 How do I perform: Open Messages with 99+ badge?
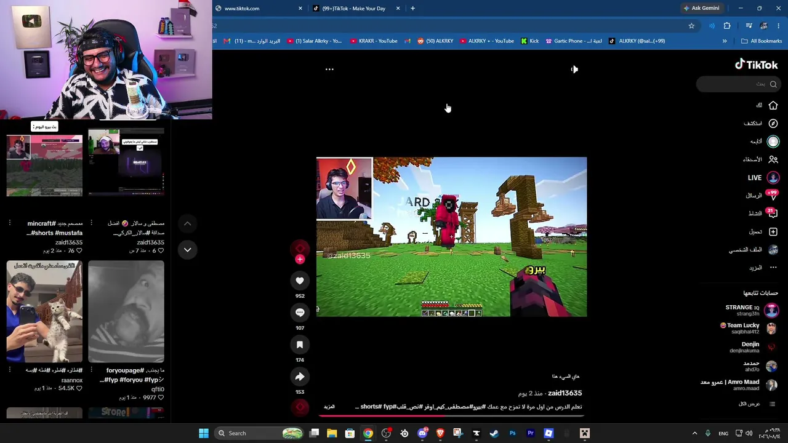[773, 195]
